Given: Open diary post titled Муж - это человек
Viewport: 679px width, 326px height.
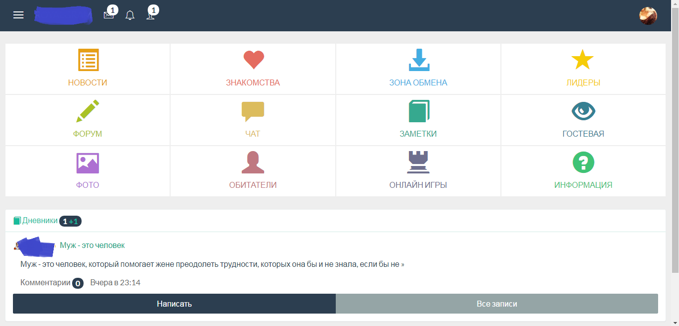Looking at the screenshot, I should coord(92,245).
